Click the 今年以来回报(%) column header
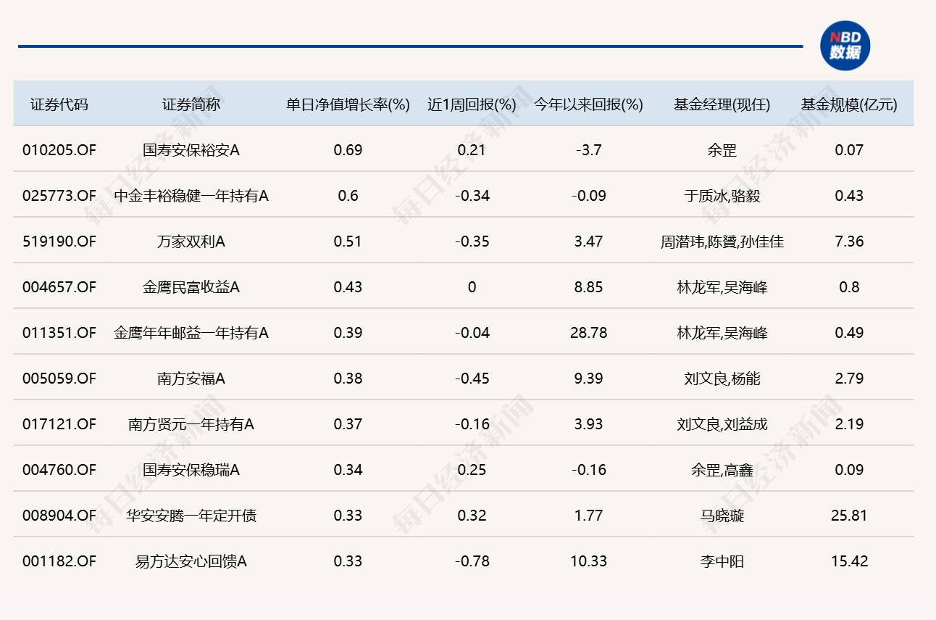 pos(588,104)
